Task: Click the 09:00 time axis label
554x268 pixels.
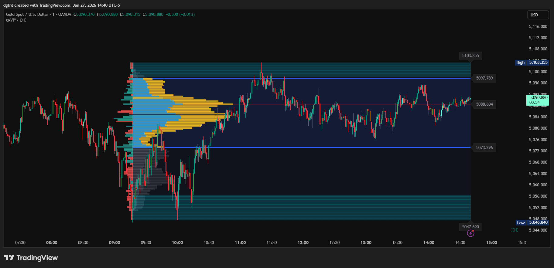Action: [115, 243]
